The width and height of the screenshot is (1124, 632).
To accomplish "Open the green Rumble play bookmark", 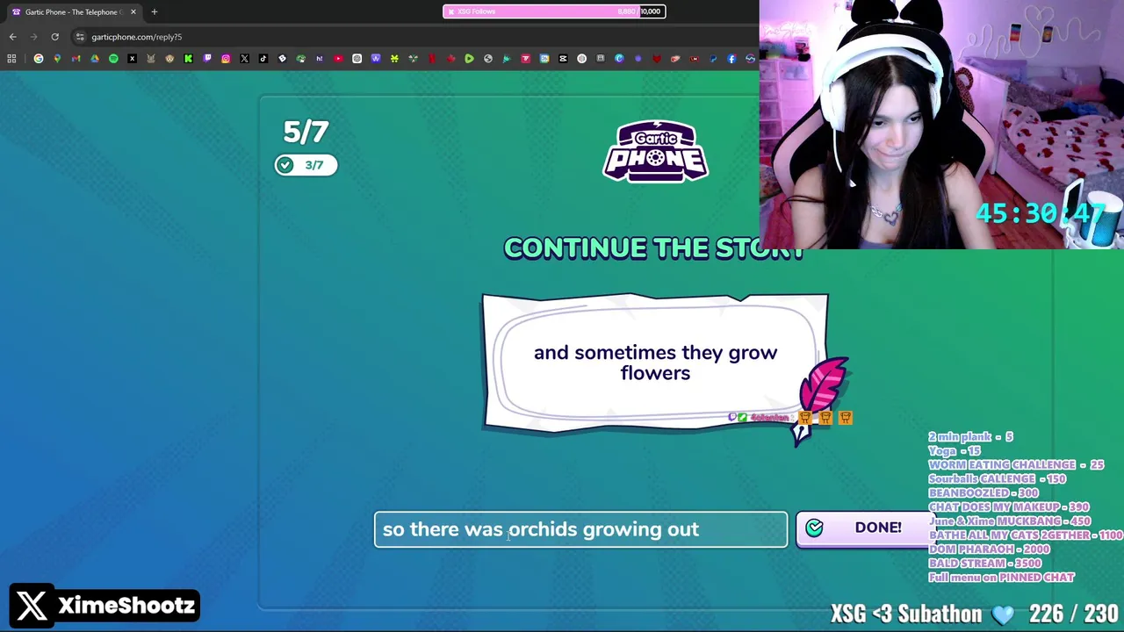I will point(469,59).
